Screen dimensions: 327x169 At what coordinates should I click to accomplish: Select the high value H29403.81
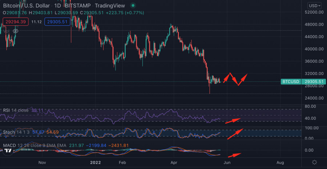tap(41, 13)
